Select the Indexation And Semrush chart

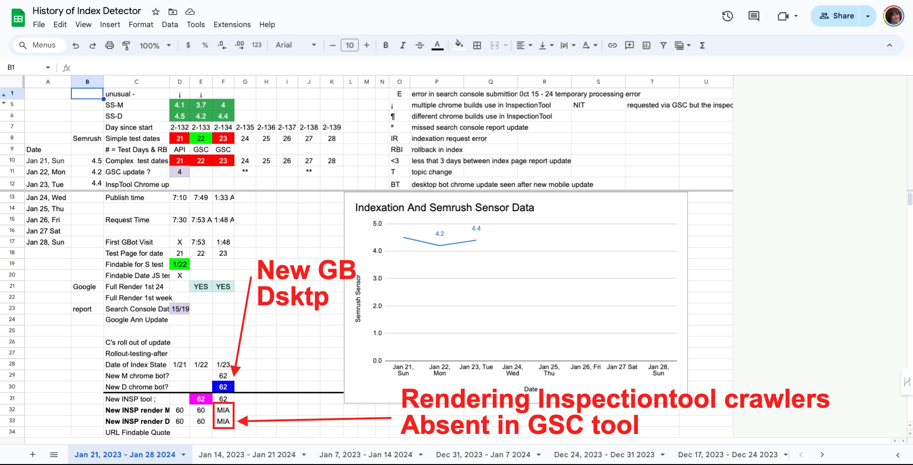pyautogui.click(x=516, y=298)
